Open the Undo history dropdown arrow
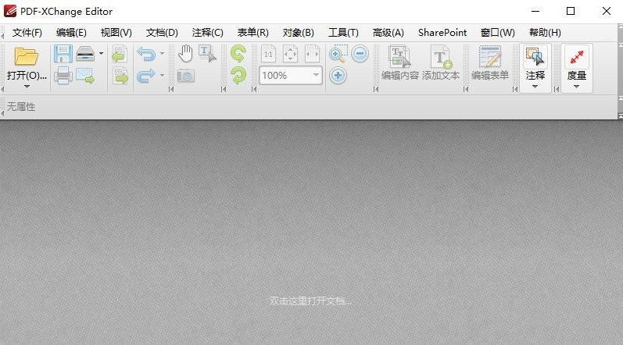This screenshot has width=623, height=345. (162, 54)
